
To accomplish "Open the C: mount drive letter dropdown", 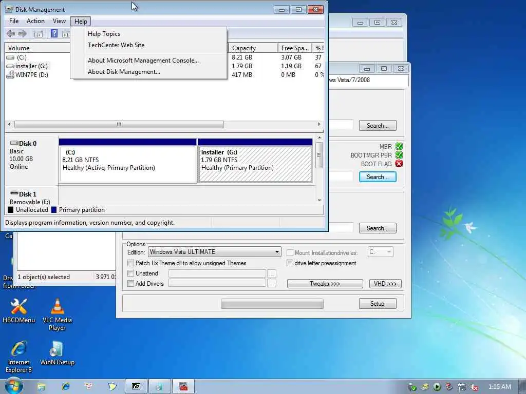I will click(381, 252).
